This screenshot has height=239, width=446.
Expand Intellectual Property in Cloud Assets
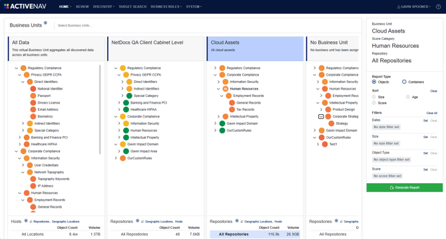click(218, 117)
